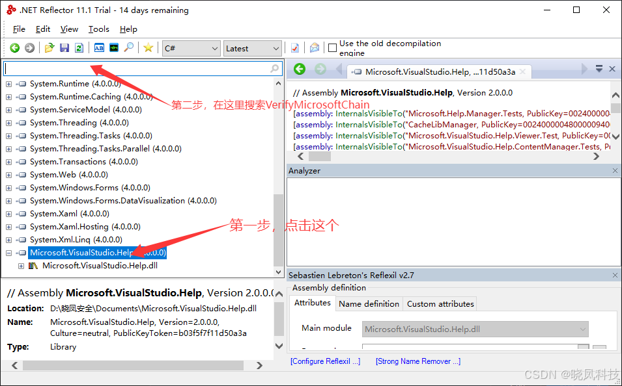Click the Refresh assembly list icon
622x386 pixels.
(x=79, y=48)
